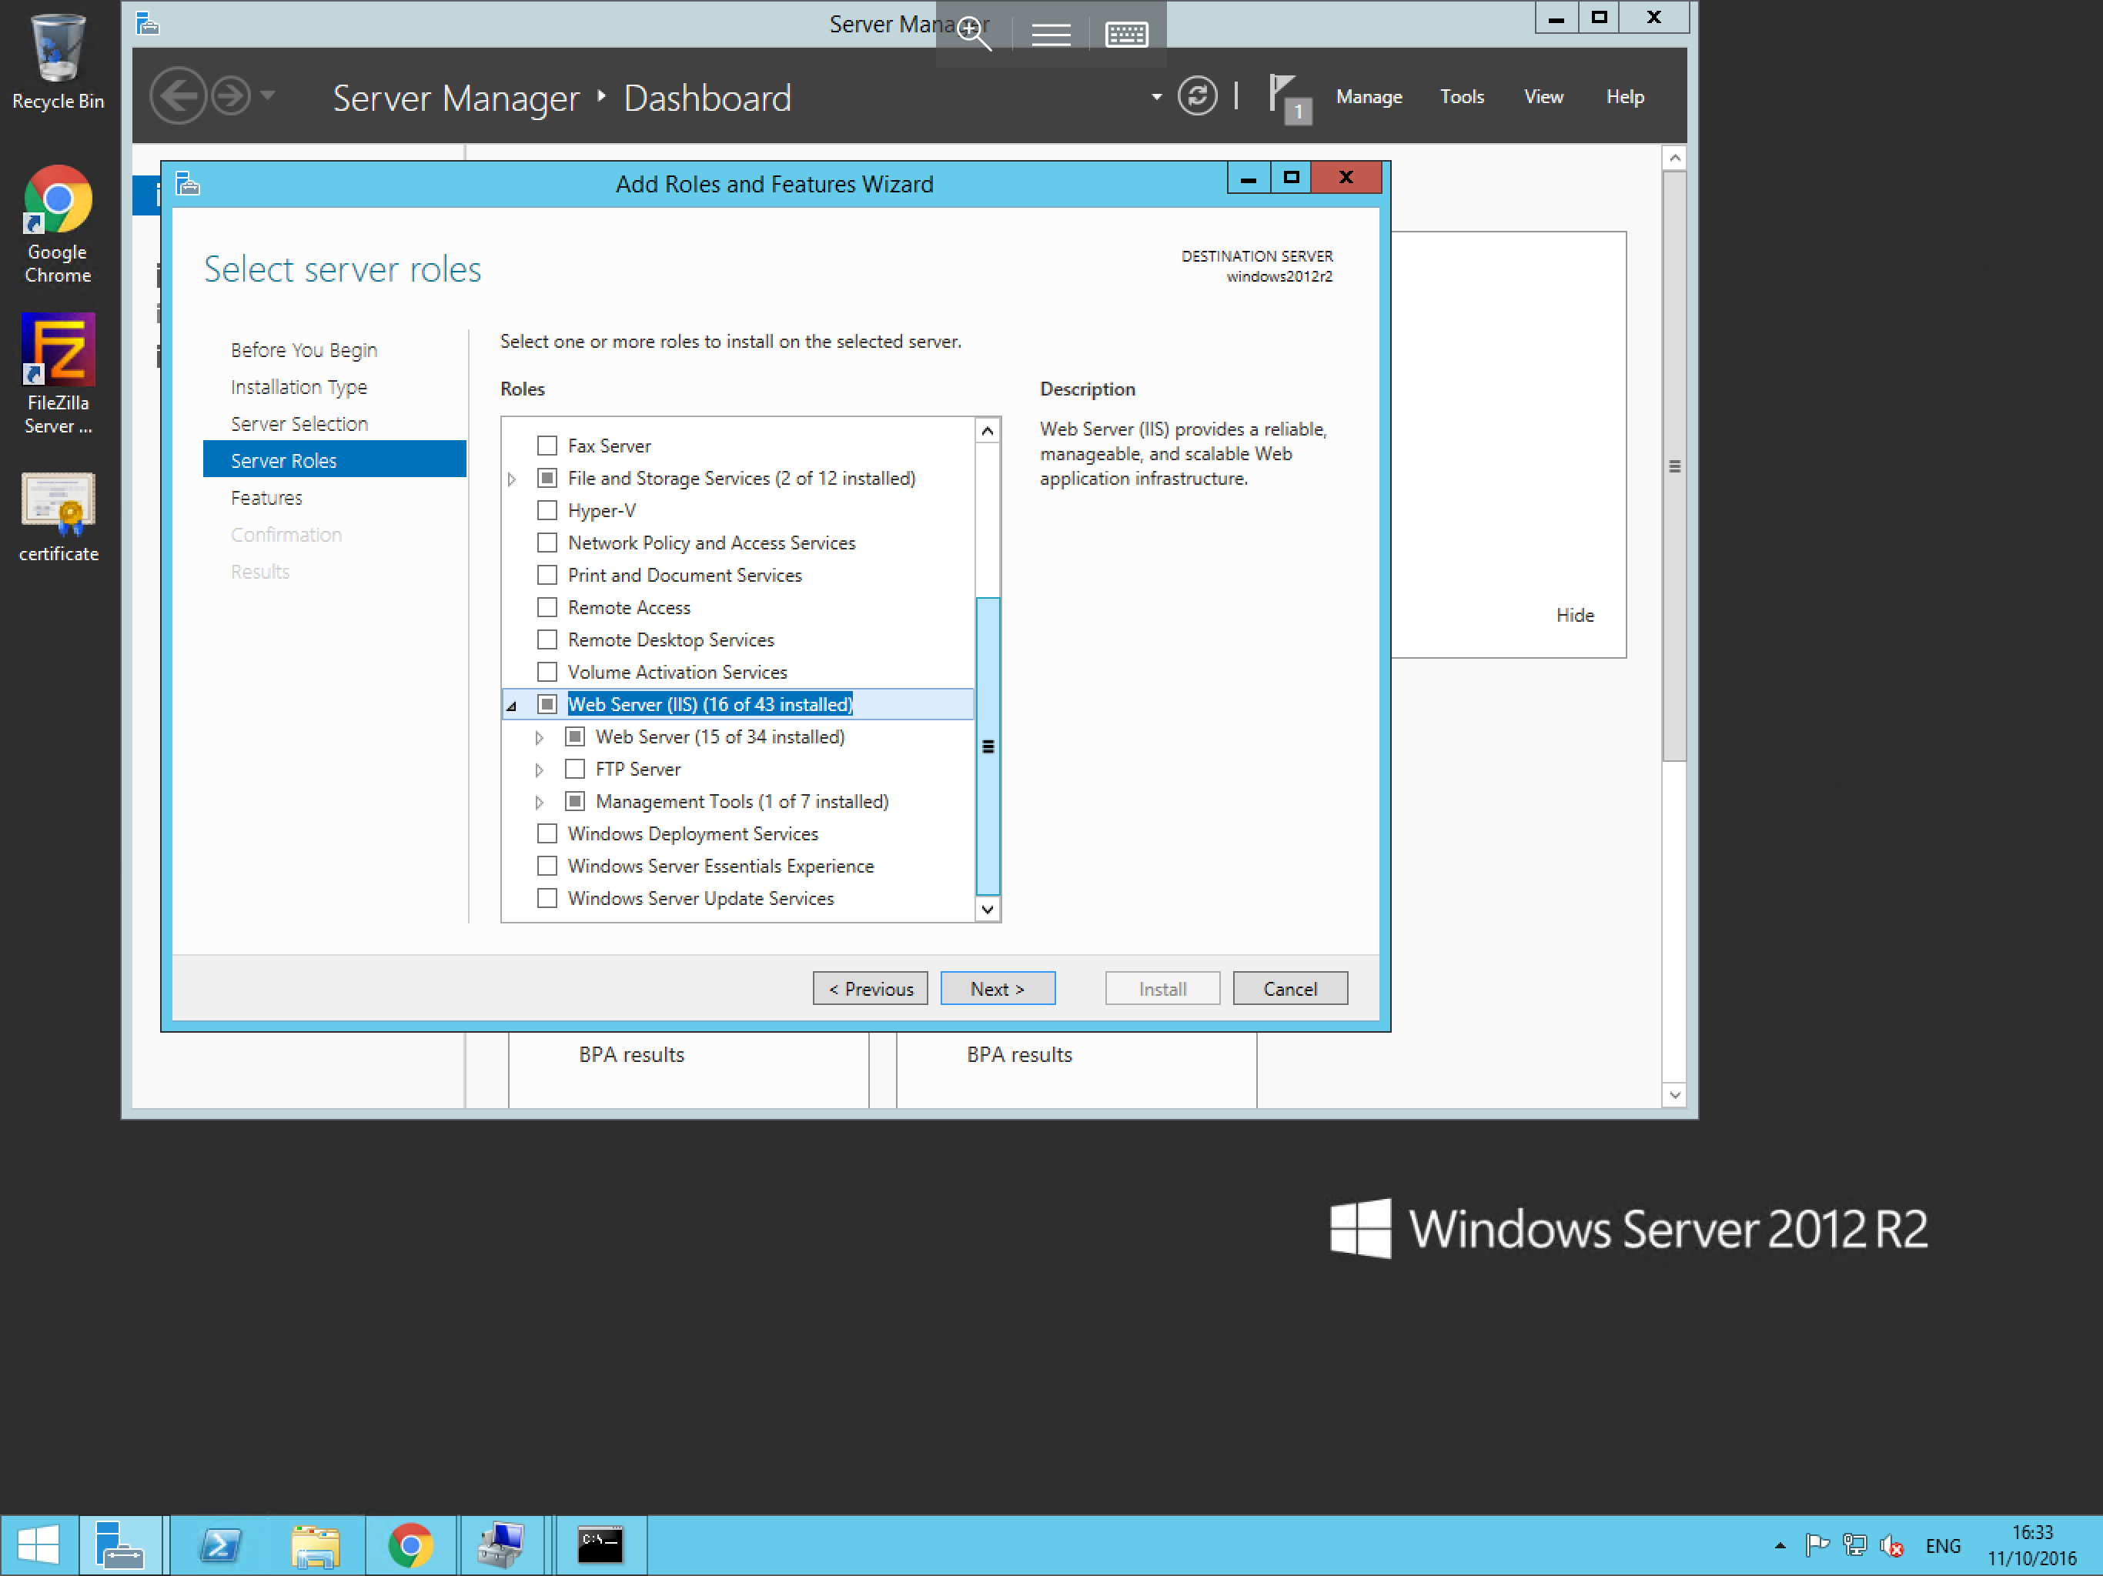2103x1576 pixels.
Task: Open the navigation history dropdown arrow
Action: (268, 95)
